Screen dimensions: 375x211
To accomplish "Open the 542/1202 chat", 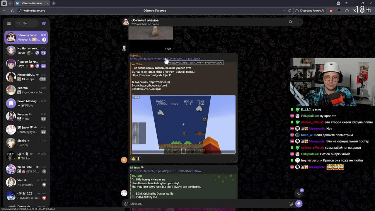I will coord(26,196).
